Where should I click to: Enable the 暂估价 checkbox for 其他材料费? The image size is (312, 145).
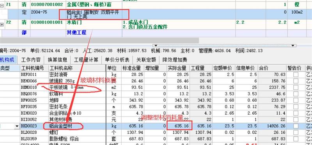296,120
